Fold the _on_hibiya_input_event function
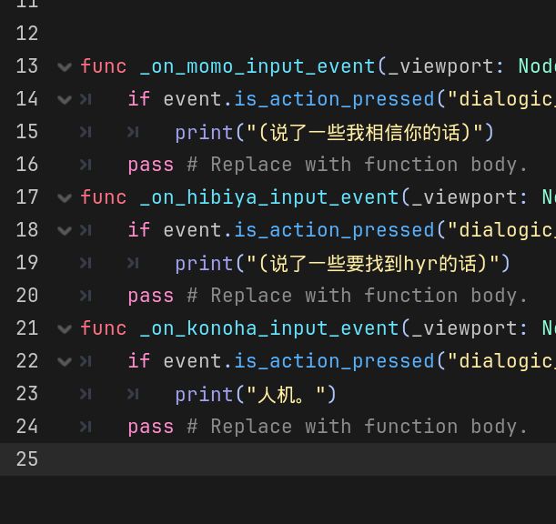Viewport: 556px width, 524px height. 65,197
